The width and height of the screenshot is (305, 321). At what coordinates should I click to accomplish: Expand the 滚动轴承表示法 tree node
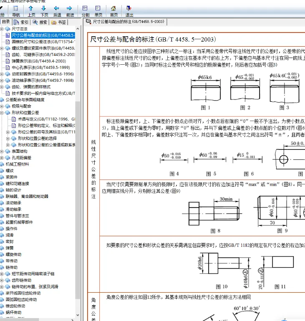pos(2,81)
